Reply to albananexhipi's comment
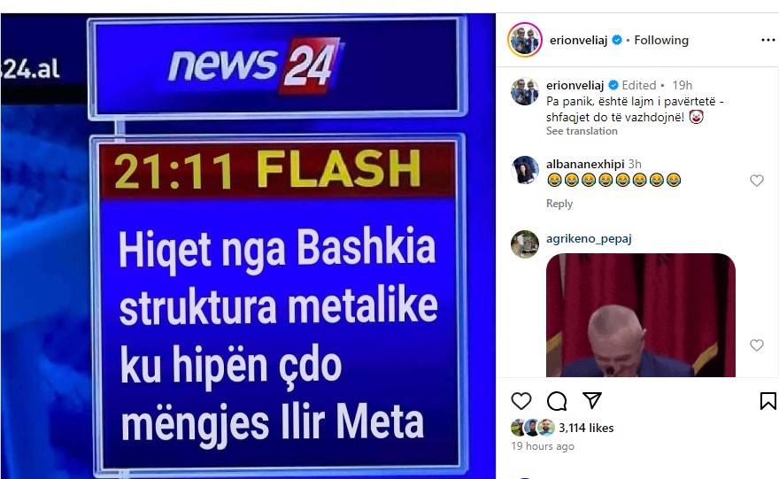 (x=559, y=204)
